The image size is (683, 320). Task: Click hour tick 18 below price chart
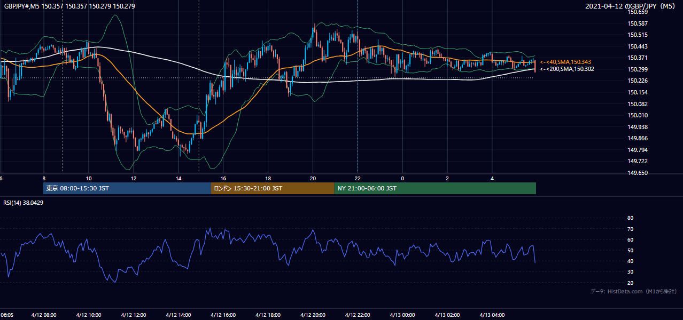[x=268, y=178]
